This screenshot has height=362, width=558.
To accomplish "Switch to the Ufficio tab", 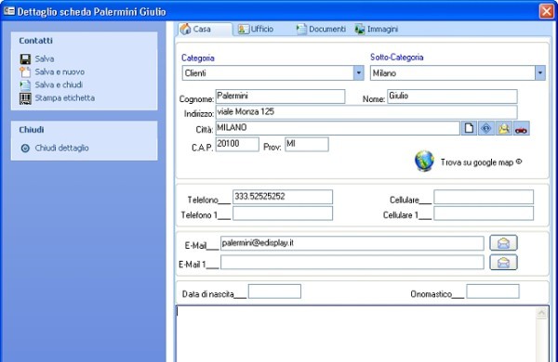I will pos(256,29).
